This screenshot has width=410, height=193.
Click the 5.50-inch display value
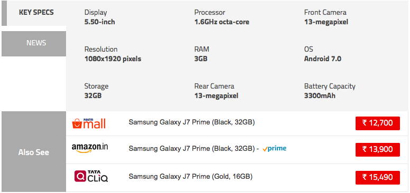coord(99,22)
